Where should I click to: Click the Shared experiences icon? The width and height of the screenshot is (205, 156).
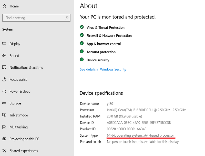point(4,151)
